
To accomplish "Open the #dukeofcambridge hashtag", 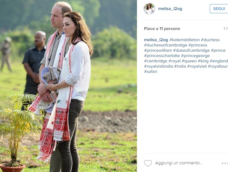I will click(191, 50).
